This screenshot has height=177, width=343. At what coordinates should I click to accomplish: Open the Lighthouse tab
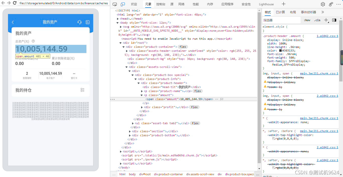click(x=266, y=4)
